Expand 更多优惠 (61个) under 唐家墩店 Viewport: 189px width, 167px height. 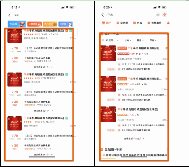click(x=43, y=67)
